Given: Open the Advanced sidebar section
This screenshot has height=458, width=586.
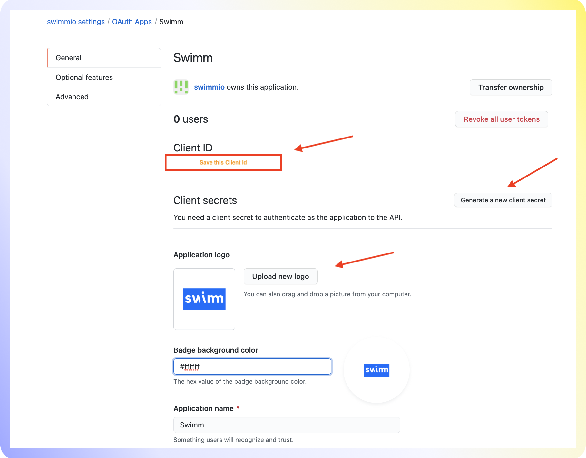Looking at the screenshot, I should [104, 97].
